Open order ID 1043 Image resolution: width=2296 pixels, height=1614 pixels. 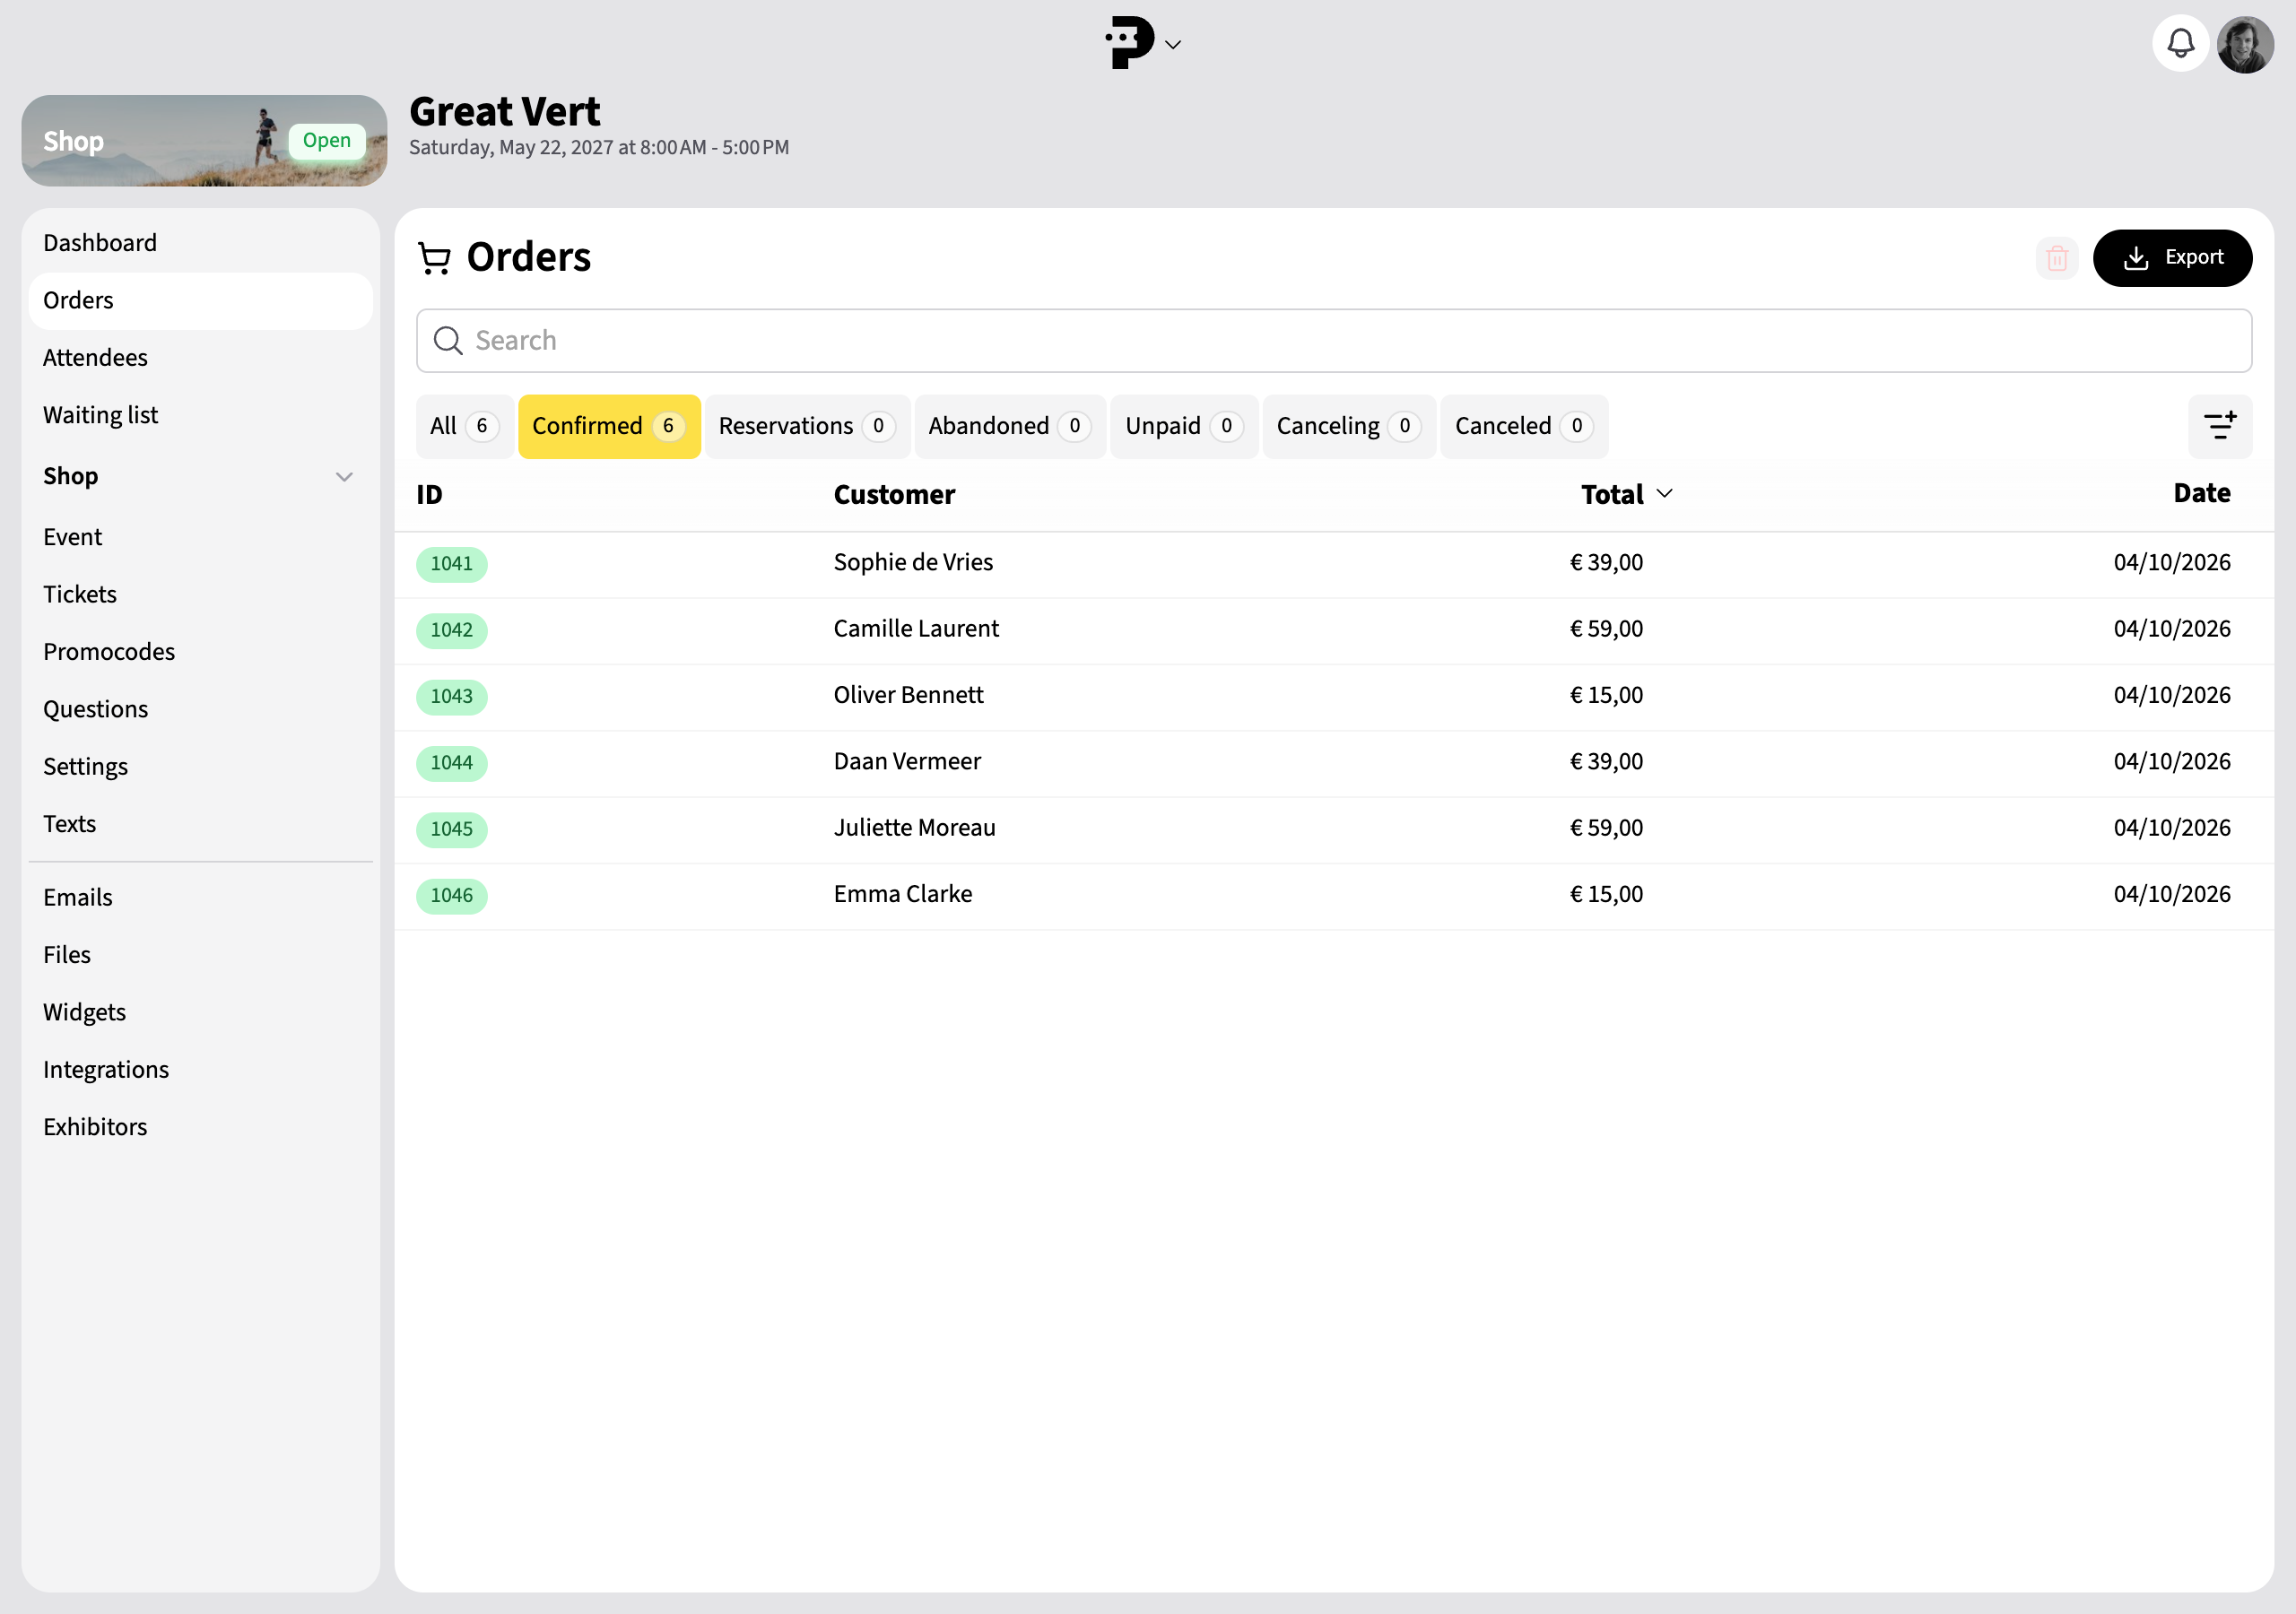click(452, 697)
